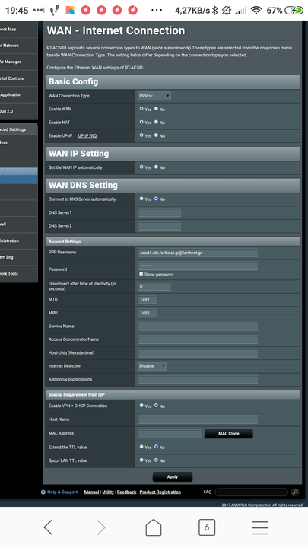The height and width of the screenshot is (548, 308).
Task: Open System Log in the sidebar
Action: pos(18,257)
